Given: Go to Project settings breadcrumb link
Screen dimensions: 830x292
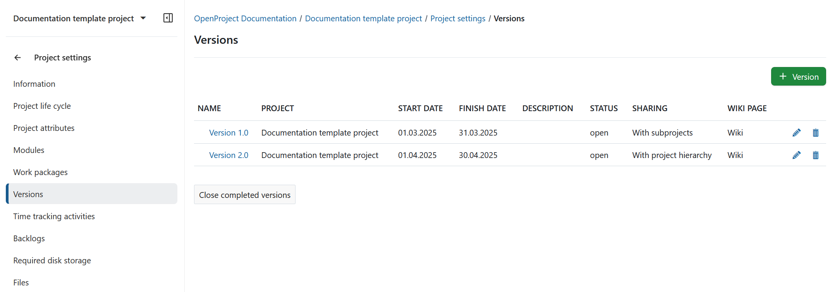Looking at the screenshot, I should click(x=457, y=19).
